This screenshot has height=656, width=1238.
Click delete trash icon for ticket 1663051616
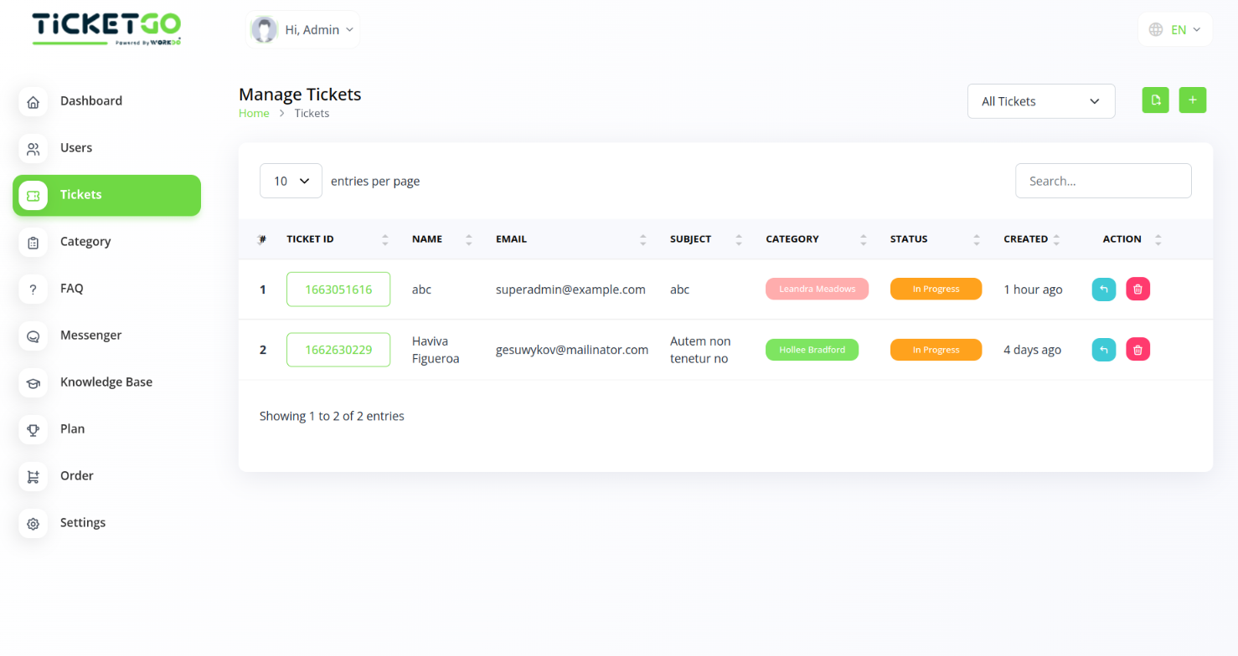1137,290
